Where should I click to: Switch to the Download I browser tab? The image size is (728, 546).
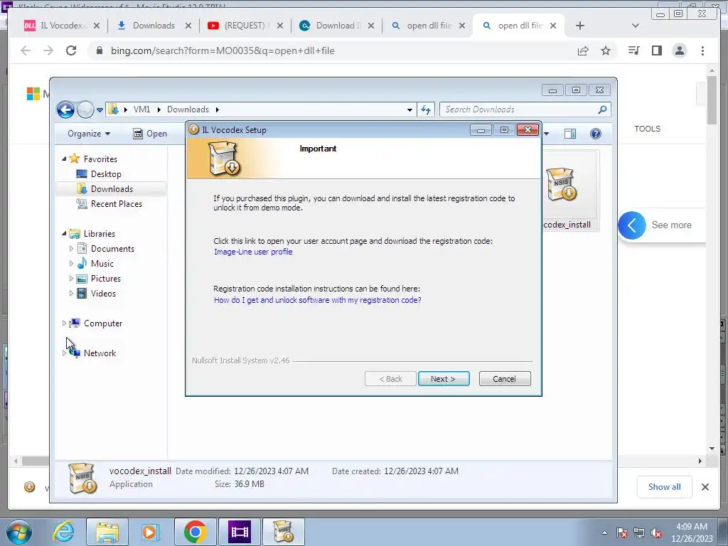pyautogui.click(x=336, y=26)
